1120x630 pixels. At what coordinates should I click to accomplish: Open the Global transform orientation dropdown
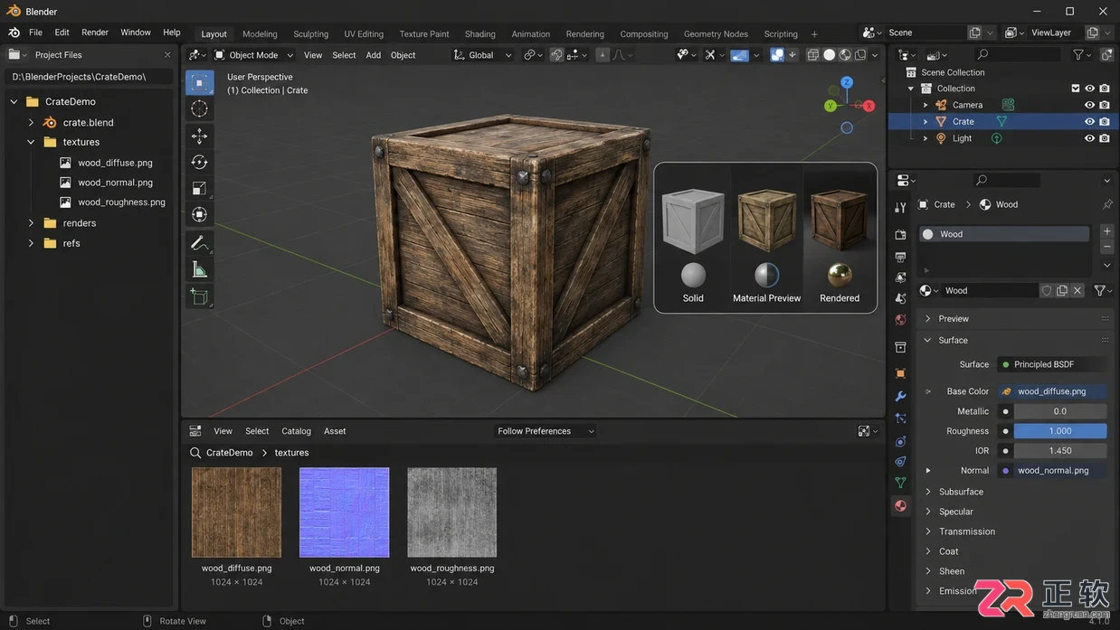[x=482, y=55]
